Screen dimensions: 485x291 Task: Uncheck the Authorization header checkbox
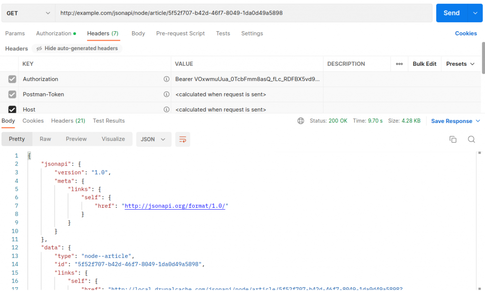tap(12, 79)
